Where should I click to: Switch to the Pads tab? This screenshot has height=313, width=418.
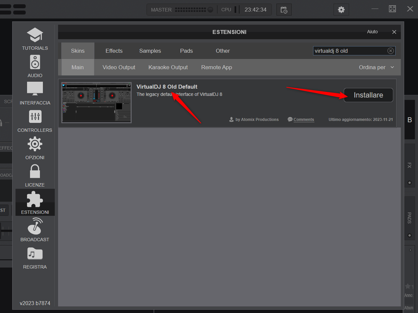[x=186, y=51]
